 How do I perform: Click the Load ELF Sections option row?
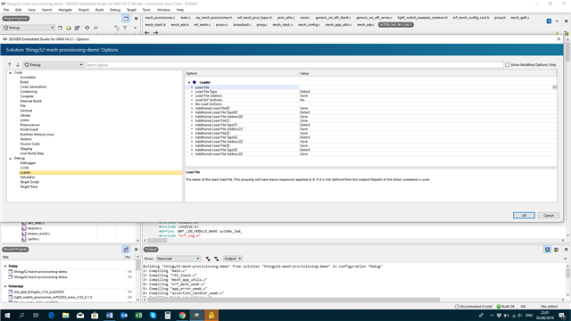[371, 100]
